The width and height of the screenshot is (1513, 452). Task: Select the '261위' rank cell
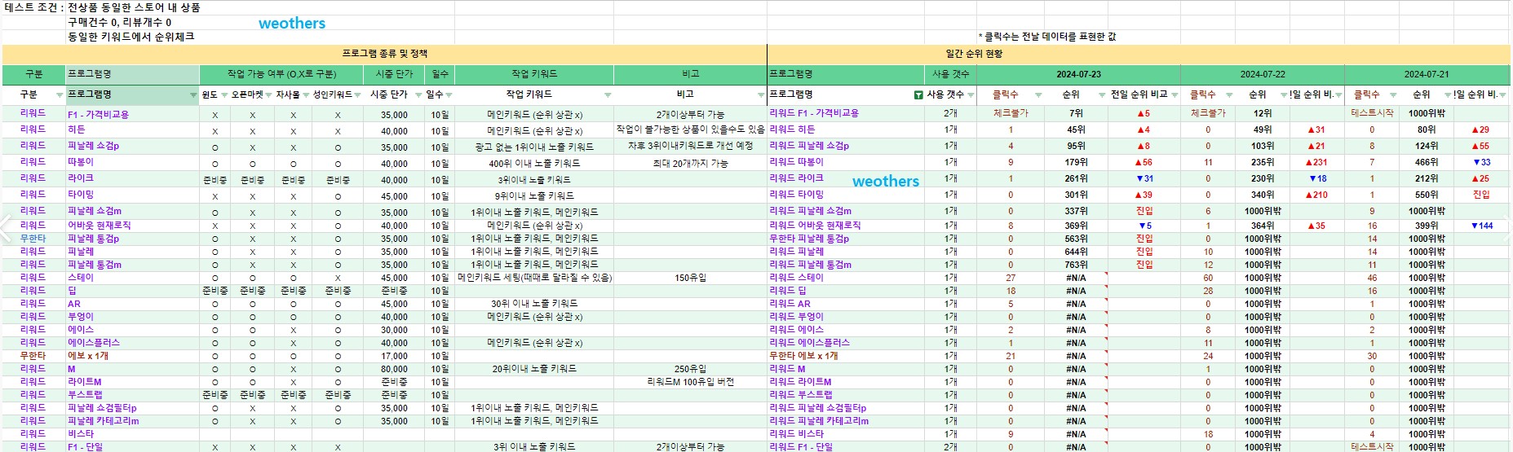click(x=1076, y=178)
